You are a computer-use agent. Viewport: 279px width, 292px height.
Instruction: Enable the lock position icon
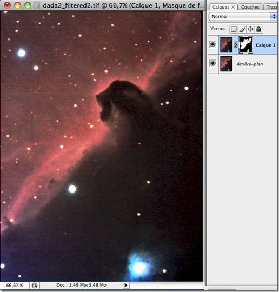(250, 29)
